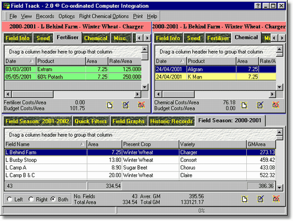The height and width of the screenshot is (221, 293).
Task: Sort fields grid by Field Name header
Action: [x=46, y=144]
